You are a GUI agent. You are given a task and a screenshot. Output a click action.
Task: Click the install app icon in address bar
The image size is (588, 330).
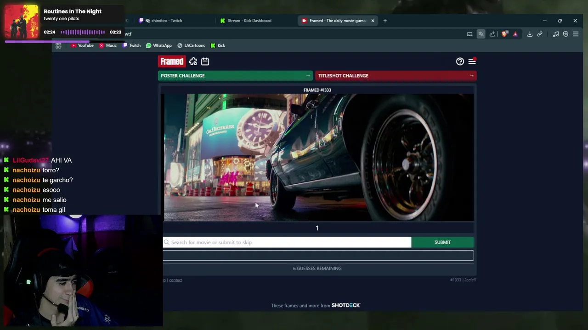(469, 34)
